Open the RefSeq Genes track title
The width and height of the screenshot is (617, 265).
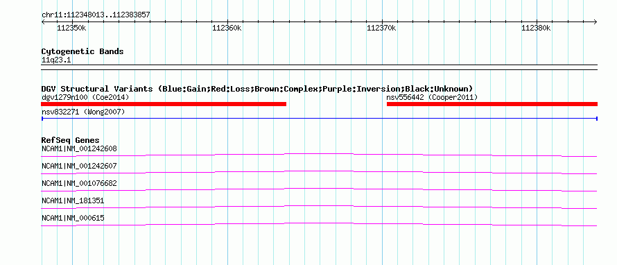[71, 140]
